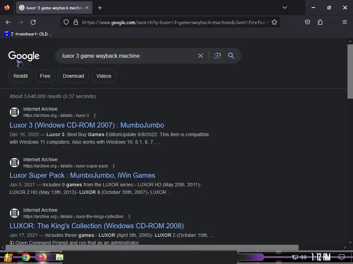
Task: Click the archive.org details luxor-super-pack URL
Action: click(66, 166)
